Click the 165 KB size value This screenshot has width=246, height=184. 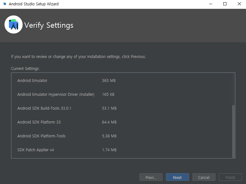pyautogui.click(x=108, y=94)
